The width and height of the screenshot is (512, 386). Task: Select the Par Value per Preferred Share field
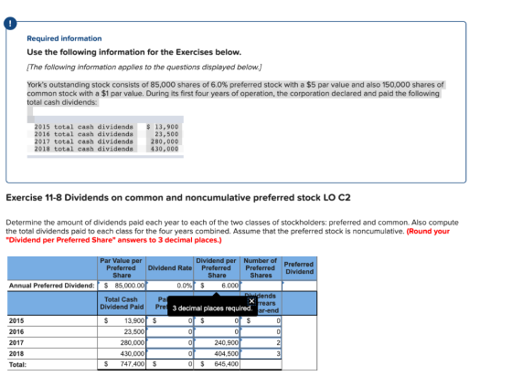pyautogui.click(x=122, y=286)
